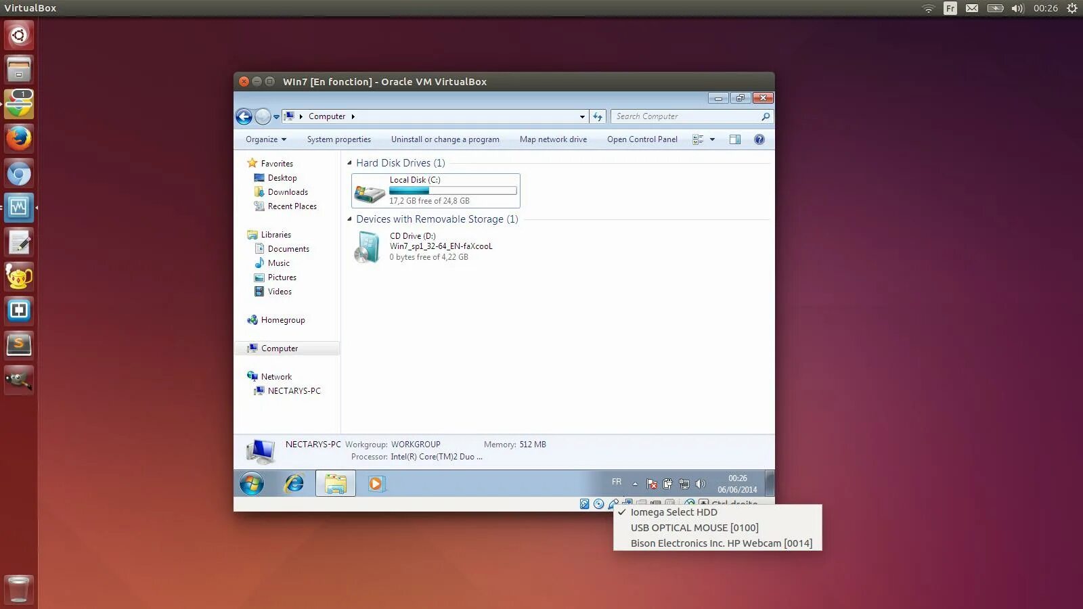Select Computer in the navigation pane
The height and width of the screenshot is (609, 1083).
pos(279,348)
